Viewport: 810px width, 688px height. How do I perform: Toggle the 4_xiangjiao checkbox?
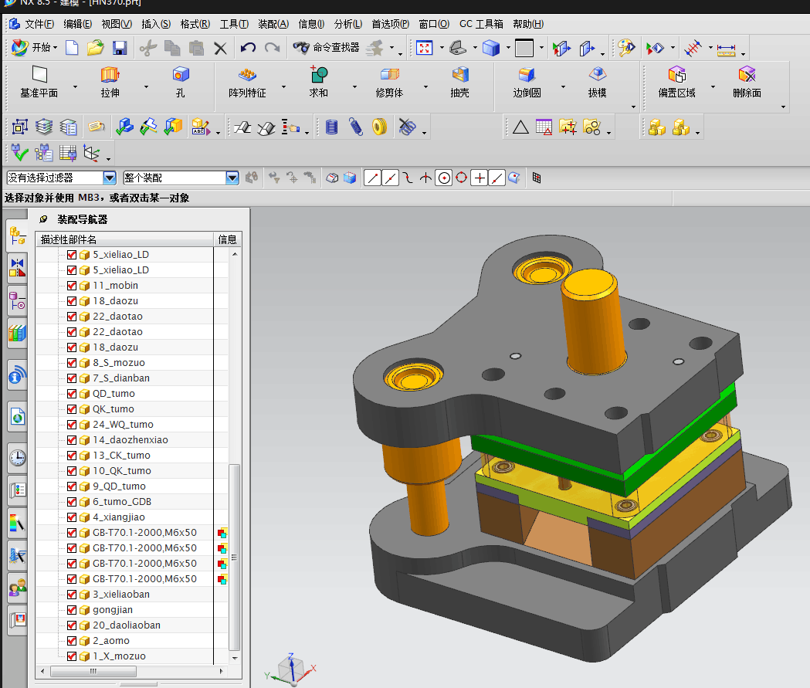click(x=72, y=517)
